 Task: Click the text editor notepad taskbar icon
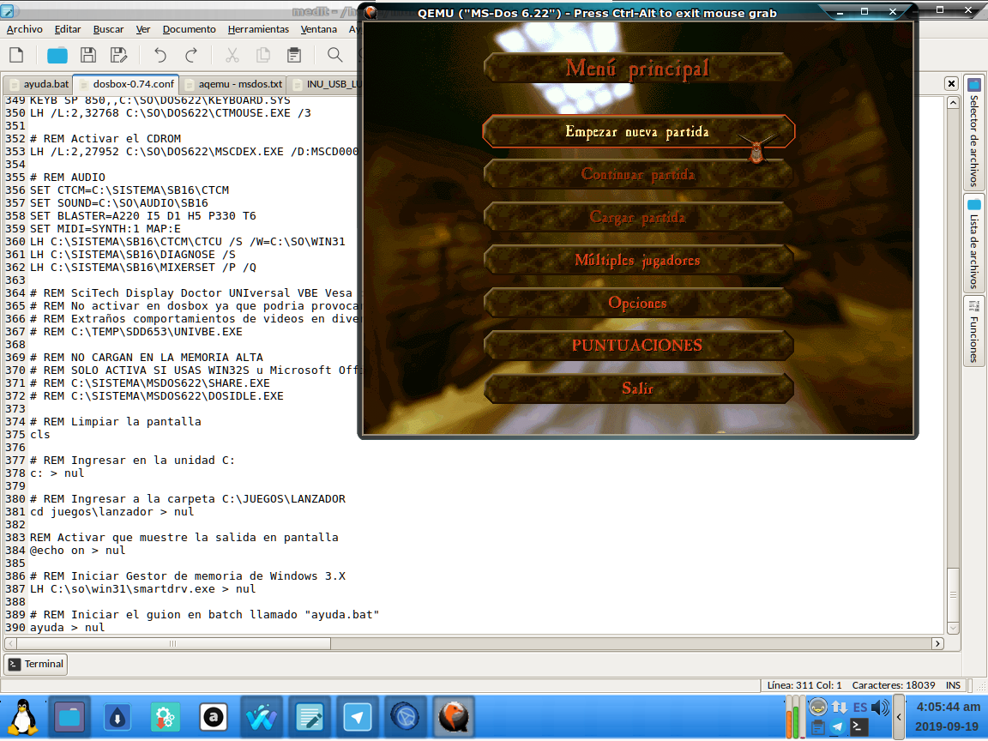click(x=310, y=717)
